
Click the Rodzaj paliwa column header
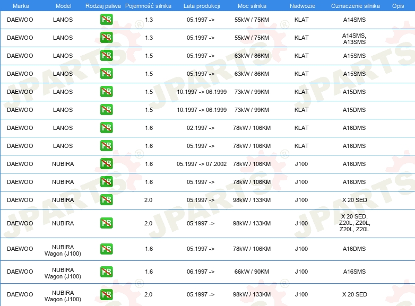tap(103, 6)
